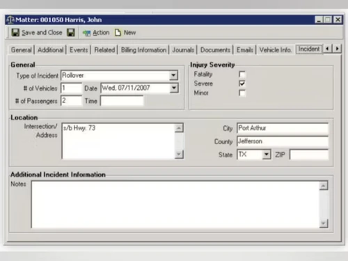348x261 pixels.
Task: Open the Documents tab
Action: click(215, 50)
